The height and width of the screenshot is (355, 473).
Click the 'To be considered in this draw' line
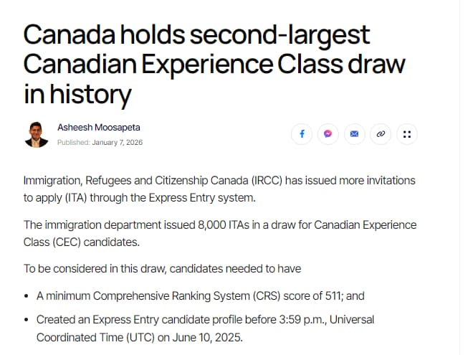162,269
